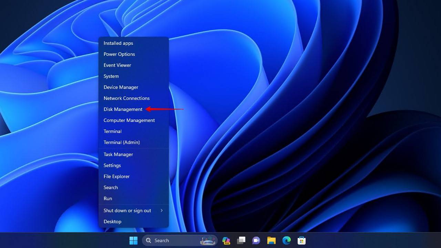The width and height of the screenshot is (441, 248).
Task: Select the Search entry in the context menu
Action: [x=134, y=187]
